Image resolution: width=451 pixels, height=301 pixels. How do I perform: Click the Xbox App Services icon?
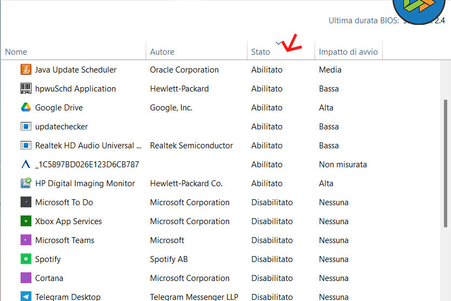click(x=26, y=221)
